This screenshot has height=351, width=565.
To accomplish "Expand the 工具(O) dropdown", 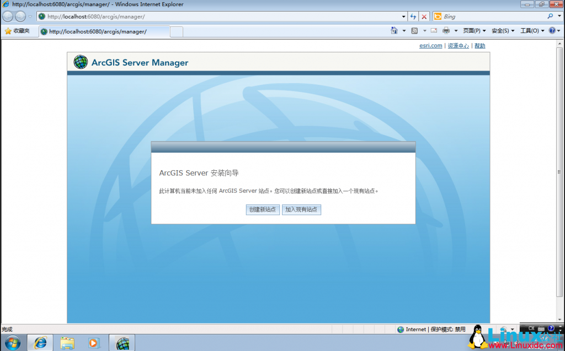I will [x=530, y=30].
